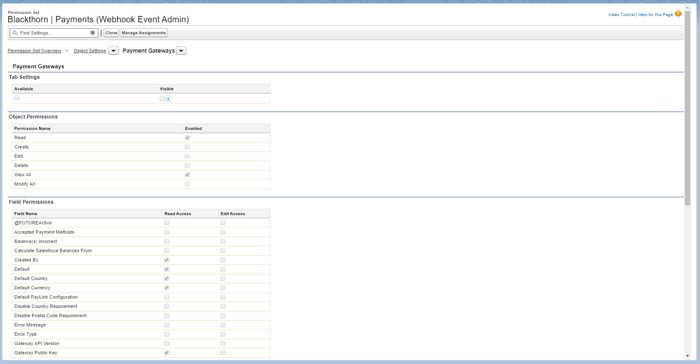Click the 'Field Permissions' section heading

click(x=31, y=202)
